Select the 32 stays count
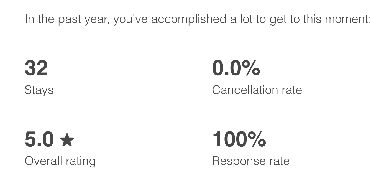Screen dimensions: 389x188 click(36, 68)
